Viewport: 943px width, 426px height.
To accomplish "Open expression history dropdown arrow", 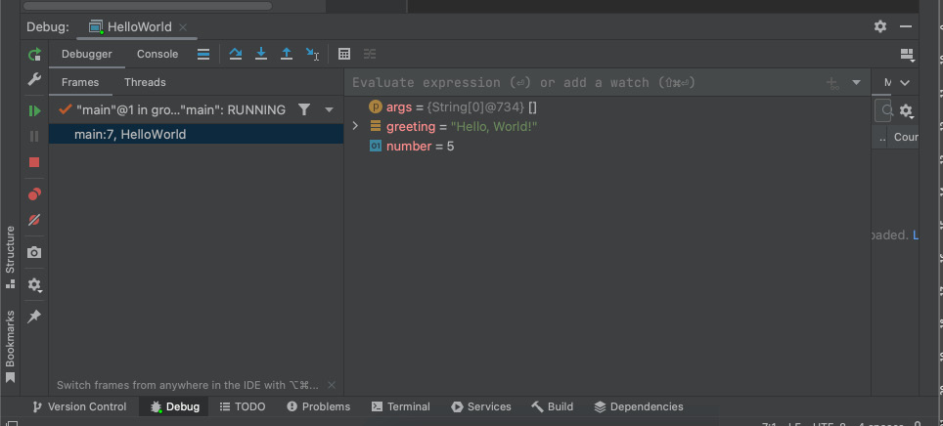I will [x=856, y=82].
